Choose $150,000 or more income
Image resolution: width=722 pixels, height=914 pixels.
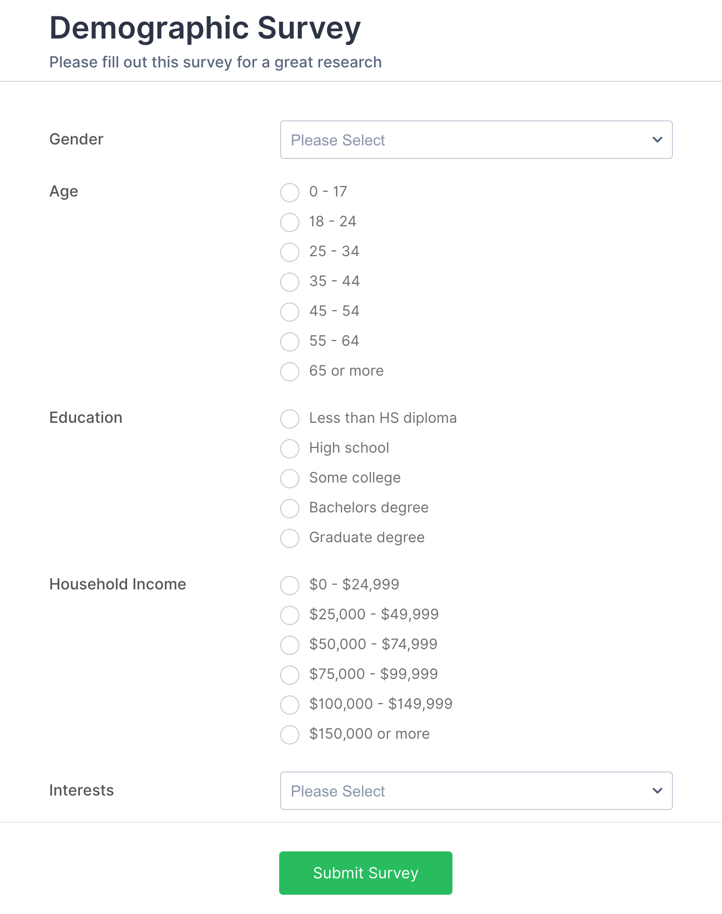pyautogui.click(x=290, y=734)
